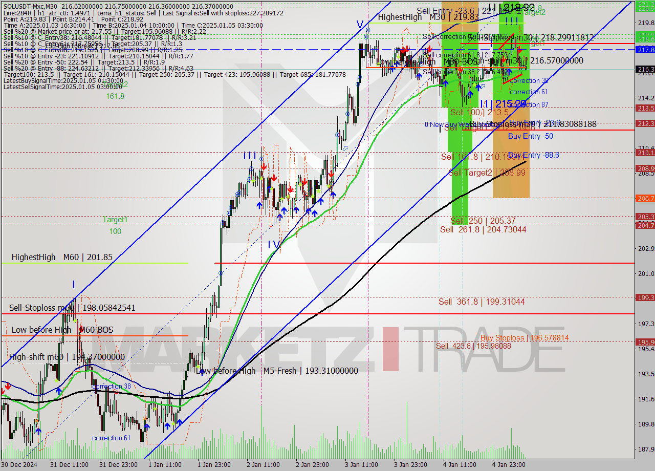Click the 'Sell 100 | 213.5' label

tap(479, 113)
